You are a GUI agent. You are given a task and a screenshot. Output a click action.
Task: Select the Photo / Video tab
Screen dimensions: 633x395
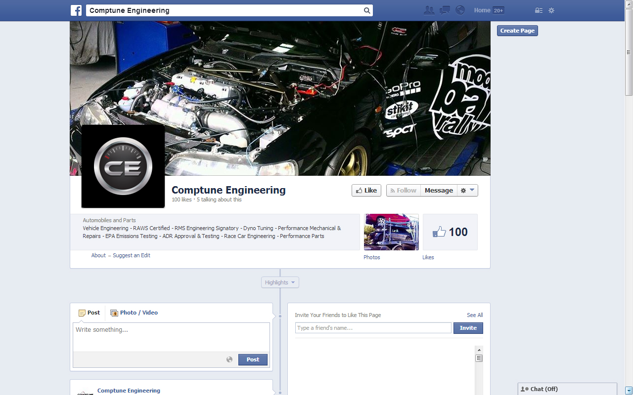tap(134, 313)
